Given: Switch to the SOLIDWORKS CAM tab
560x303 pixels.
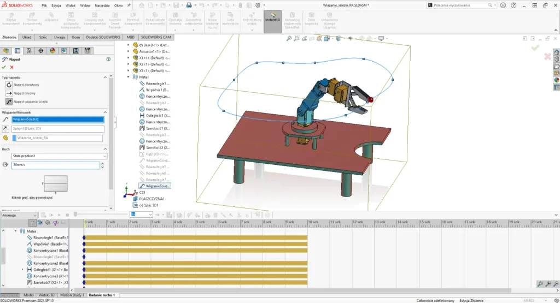Looking at the screenshot, I should 156,37.
